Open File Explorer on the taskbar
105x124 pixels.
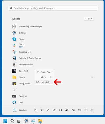[x=40, y=121]
